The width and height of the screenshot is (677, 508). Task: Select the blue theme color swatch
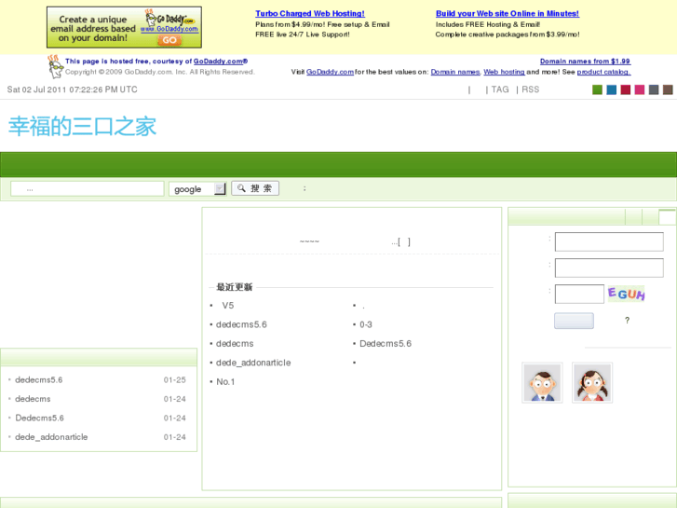click(x=612, y=89)
